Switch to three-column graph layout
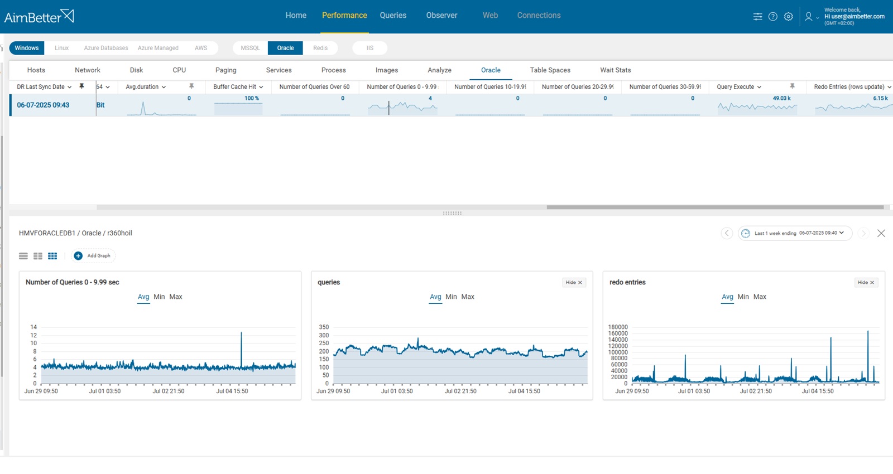This screenshot has width=893, height=474. pos(52,256)
